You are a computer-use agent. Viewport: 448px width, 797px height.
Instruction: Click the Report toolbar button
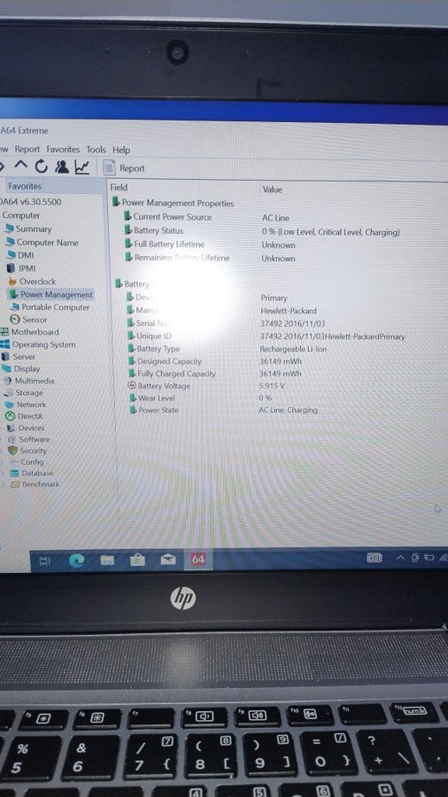click(x=125, y=167)
